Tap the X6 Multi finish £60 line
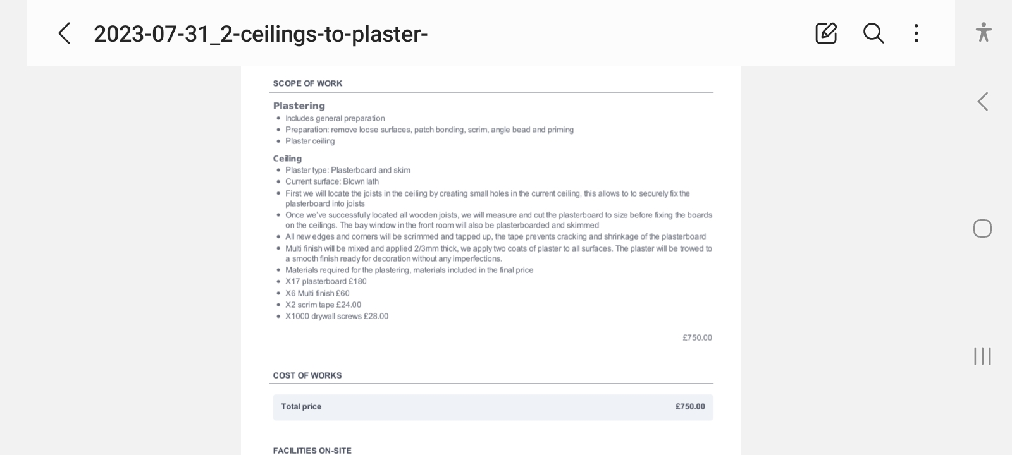Screen dimensions: 1012x455 (318, 293)
